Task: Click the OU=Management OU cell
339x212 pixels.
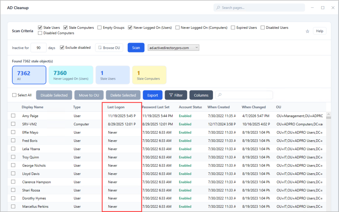Action: 300,116
